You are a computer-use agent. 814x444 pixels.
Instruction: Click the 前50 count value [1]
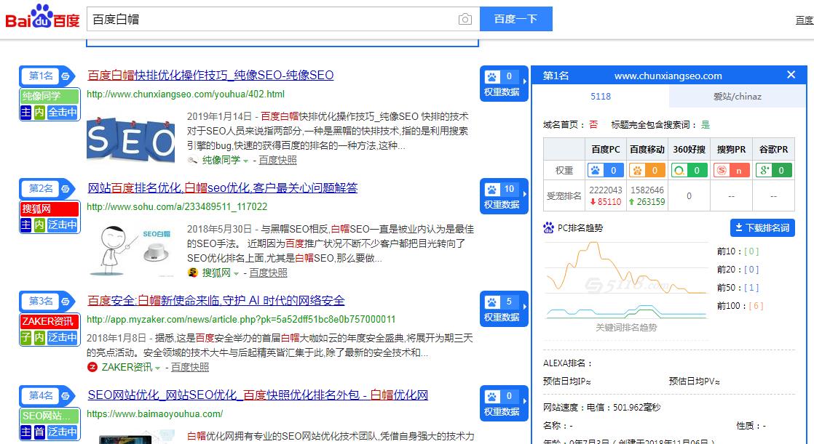point(751,288)
